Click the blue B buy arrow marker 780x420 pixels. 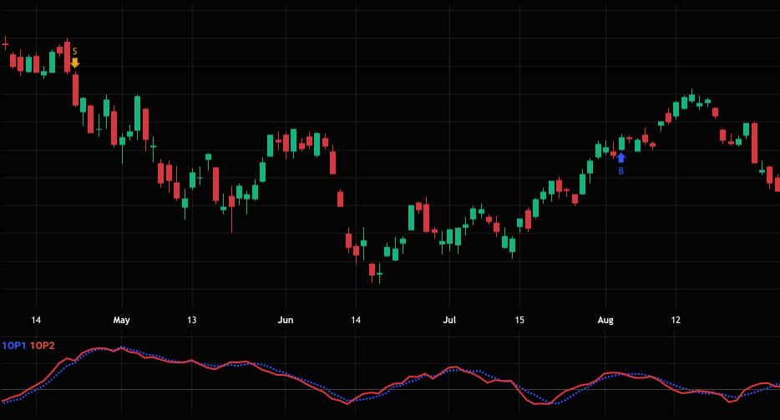point(620,157)
